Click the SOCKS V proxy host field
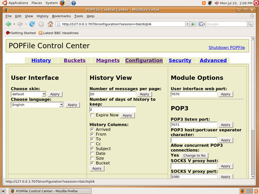Image resolution: width=259 pixels, height=194 pixels. [194, 166]
